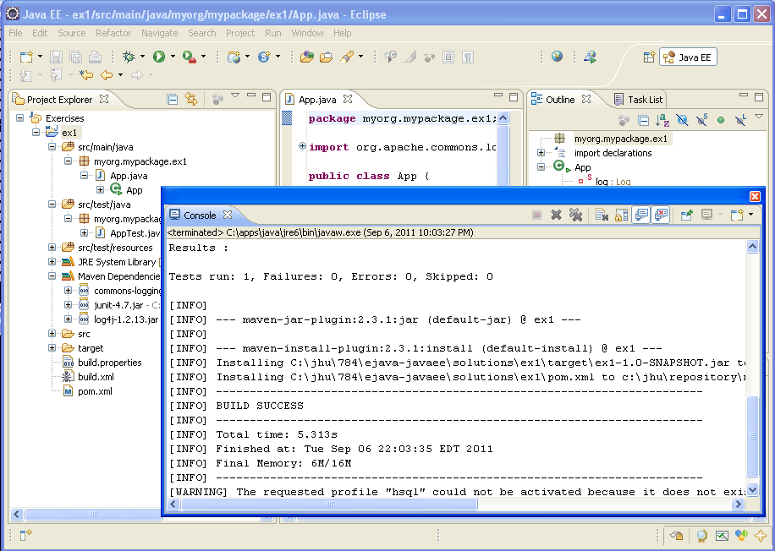
Task: Open the Refactor menu
Action: pos(113,33)
